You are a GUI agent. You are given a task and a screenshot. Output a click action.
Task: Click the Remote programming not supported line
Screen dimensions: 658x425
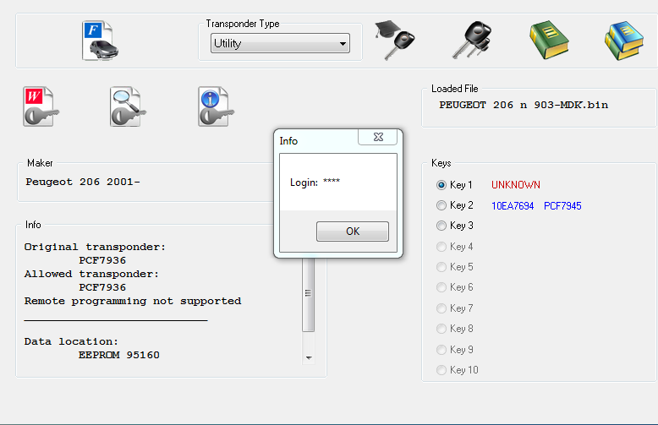133,301
